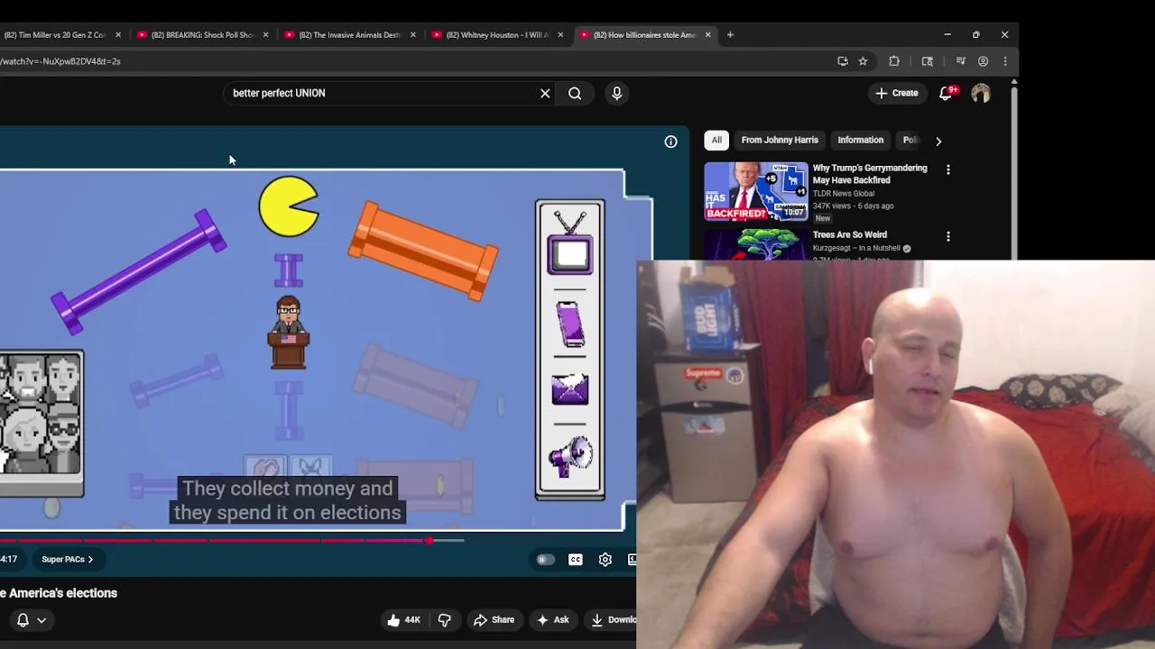Screen dimensions: 1155x649
Task: Open YouTube notifications bell
Action: coord(946,93)
